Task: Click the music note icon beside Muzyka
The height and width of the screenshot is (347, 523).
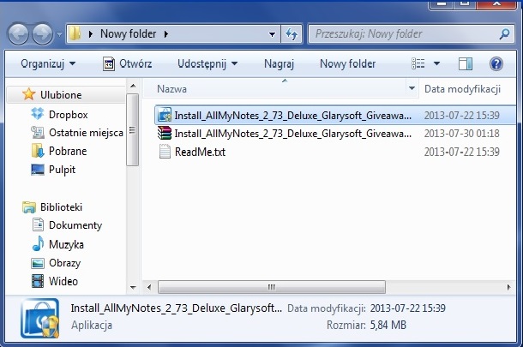Action: (x=38, y=243)
